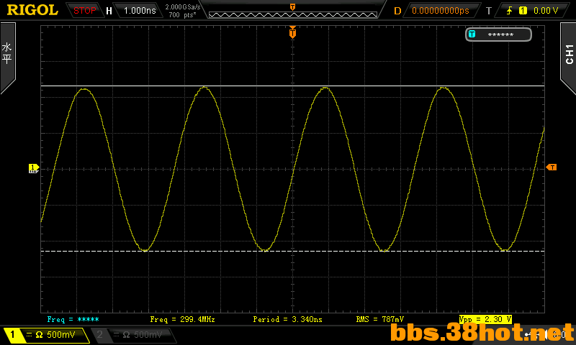Click the RIGOL logo
This screenshot has width=576, height=345.
click(x=32, y=10)
